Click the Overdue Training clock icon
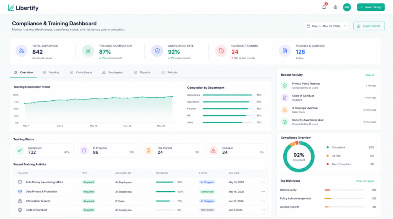This screenshot has height=219, width=393. [221, 51]
